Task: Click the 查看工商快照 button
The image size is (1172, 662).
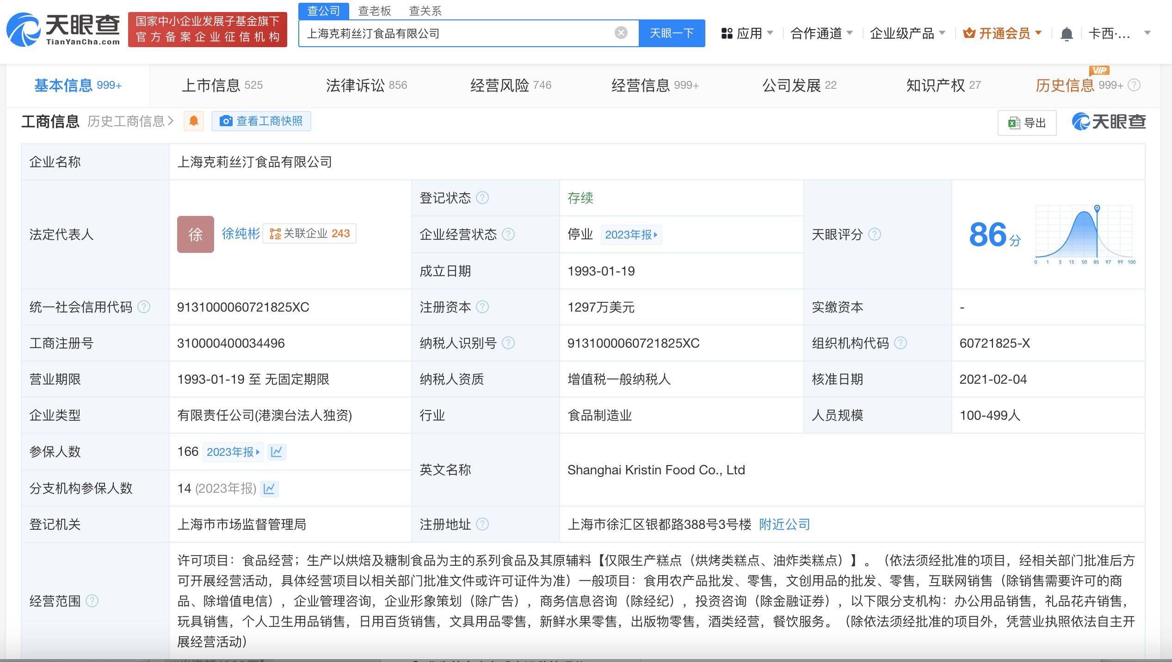Action: (261, 121)
